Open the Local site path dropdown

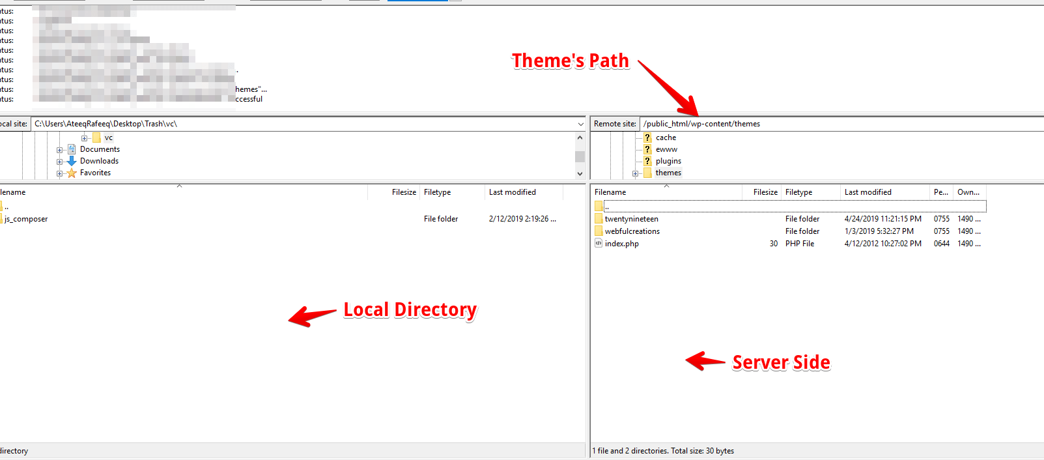[x=580, y=124]
